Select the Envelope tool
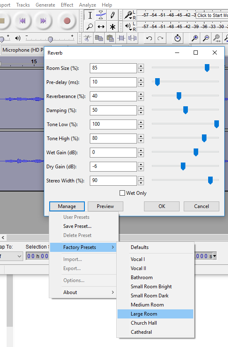Screen dimensions: 228x347 tap(101, 15)
